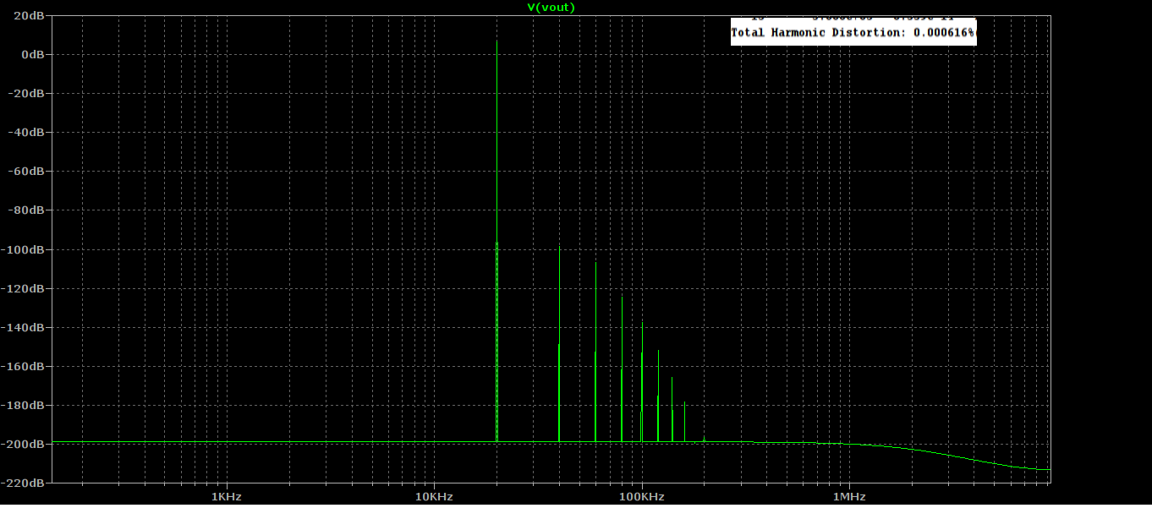Select the -100dB axis label
The image size is (1152, 508).
click(x=25, y=249)
